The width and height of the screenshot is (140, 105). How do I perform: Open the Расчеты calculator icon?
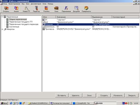(46, 9)
